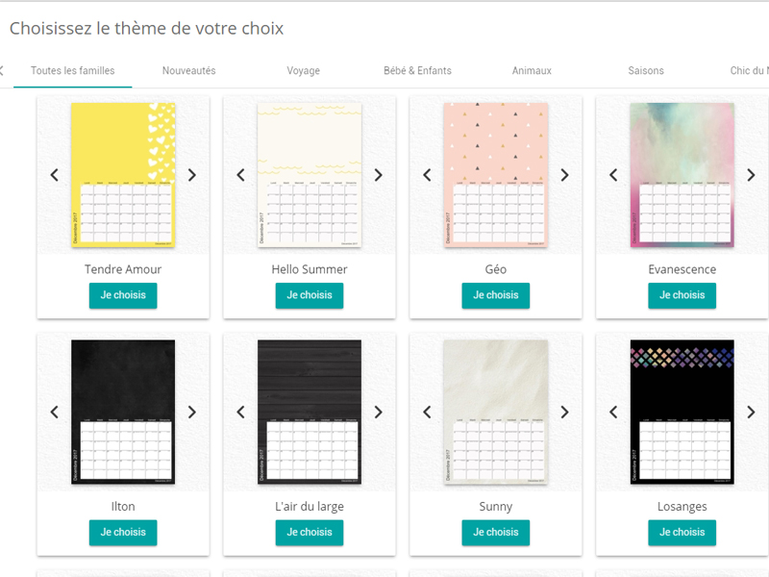Screen dimensions: 769x577
Task: Show previous Losanges calendar preview
Action: pos(613,412)
